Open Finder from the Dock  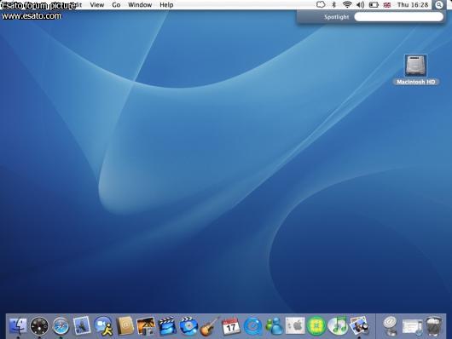click(x=18, y=326)
